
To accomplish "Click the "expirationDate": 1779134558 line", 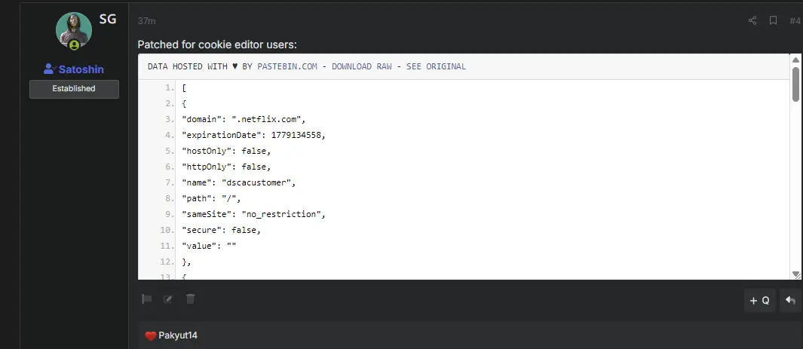I will pyautogui.click(x=254, y=135).
